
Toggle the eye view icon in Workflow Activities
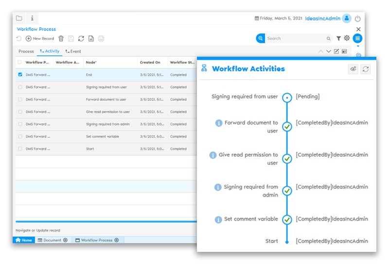pyautogui.click(x=354, y=69)
